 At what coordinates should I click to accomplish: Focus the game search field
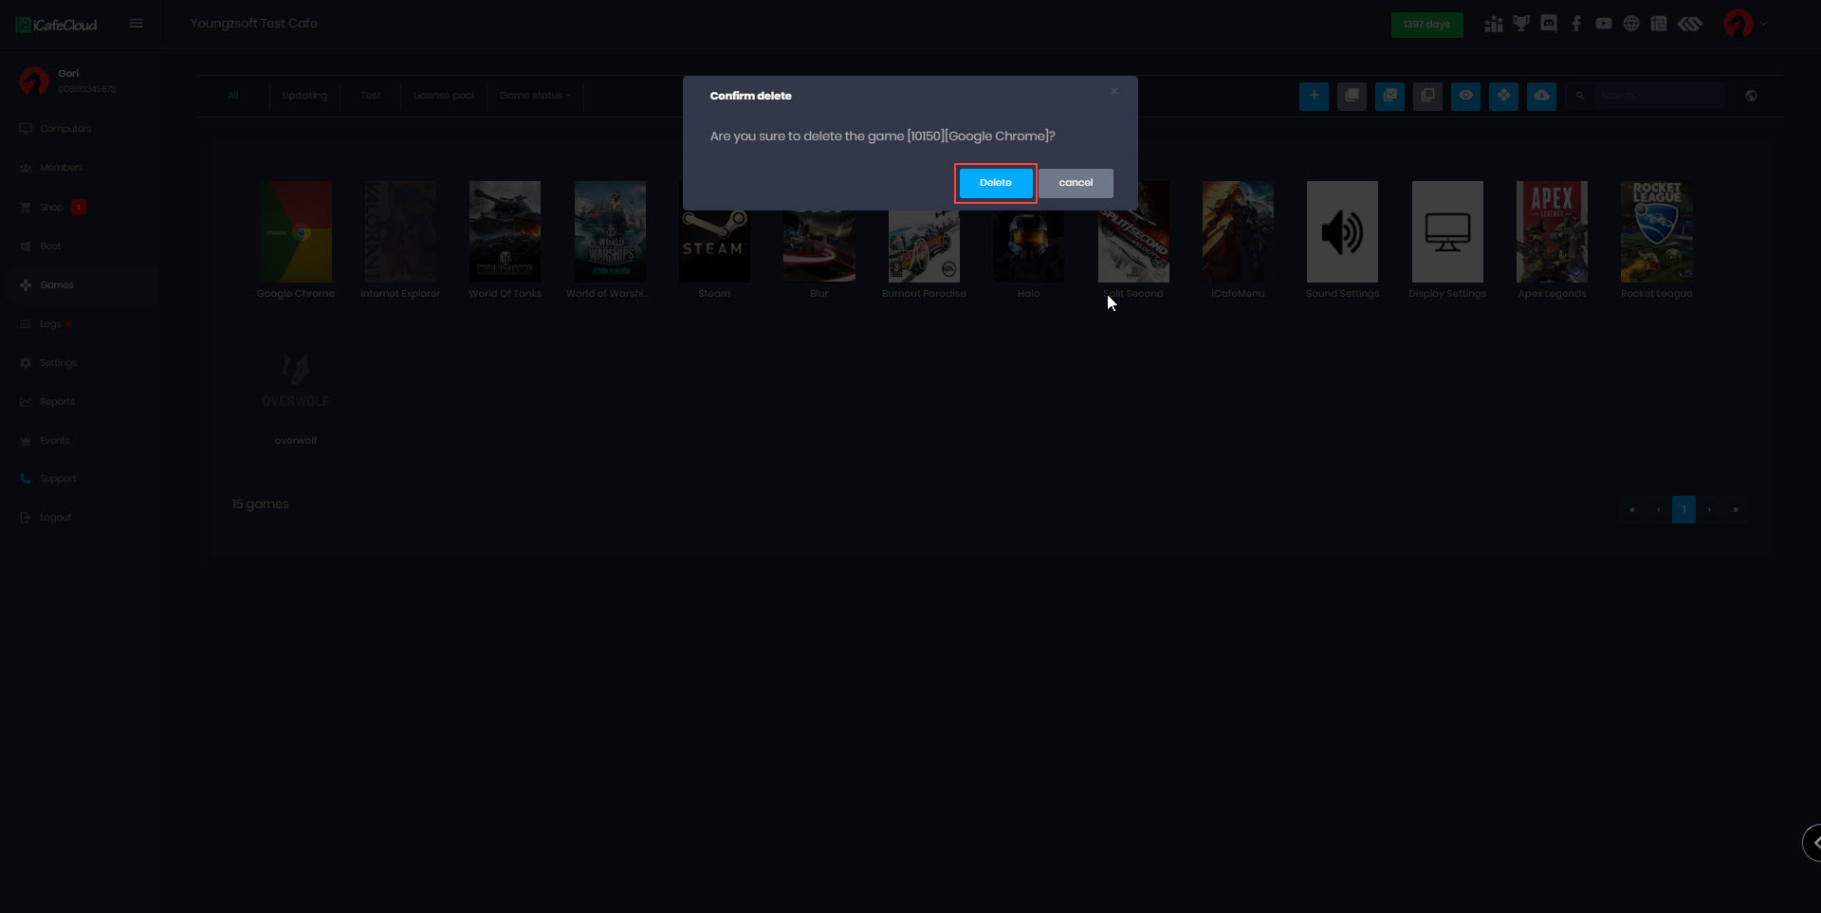[x=1659, y=96]
